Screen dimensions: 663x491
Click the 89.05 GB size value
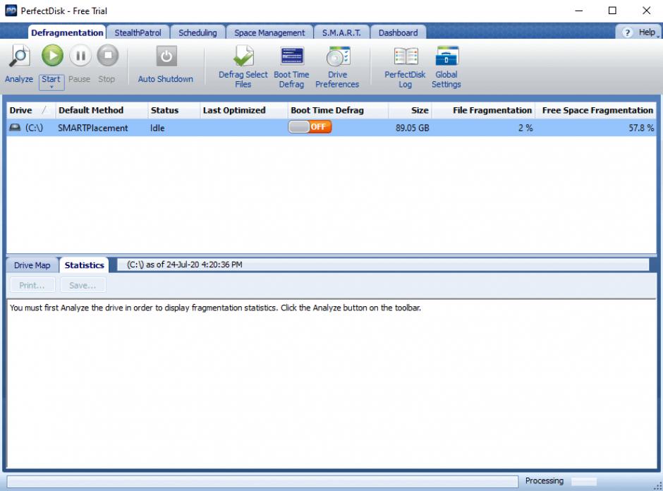coord(413,128)
